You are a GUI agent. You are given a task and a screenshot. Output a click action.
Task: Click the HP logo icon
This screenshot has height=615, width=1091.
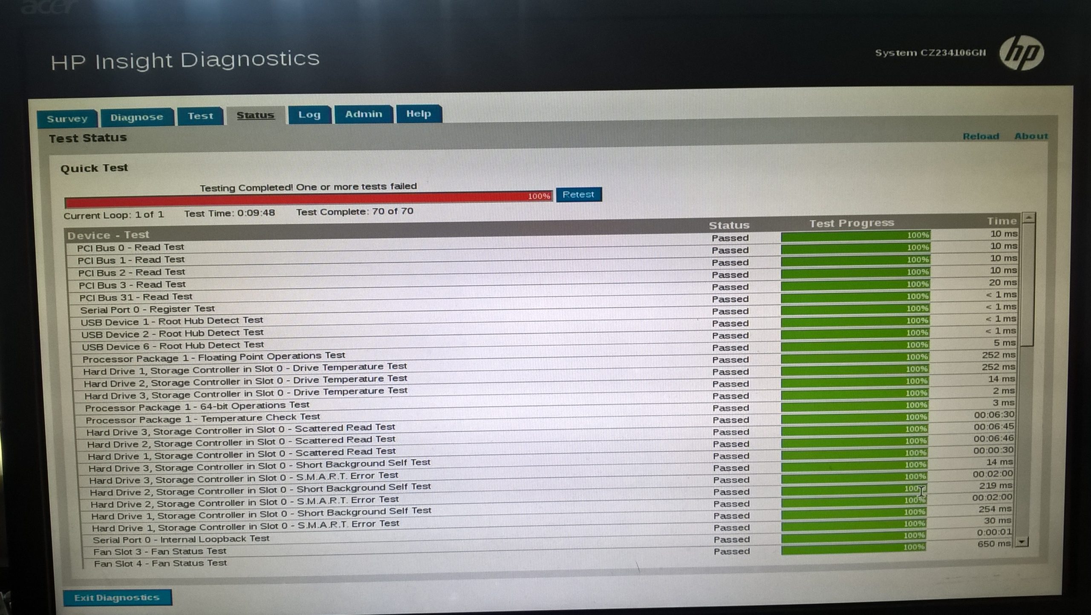coord(1022,53)
